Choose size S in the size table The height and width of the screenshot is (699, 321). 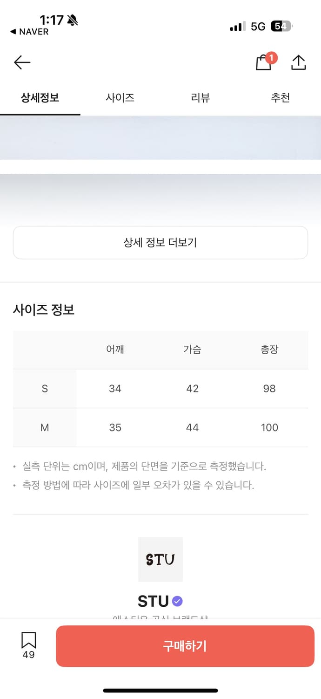click(44, 389)
